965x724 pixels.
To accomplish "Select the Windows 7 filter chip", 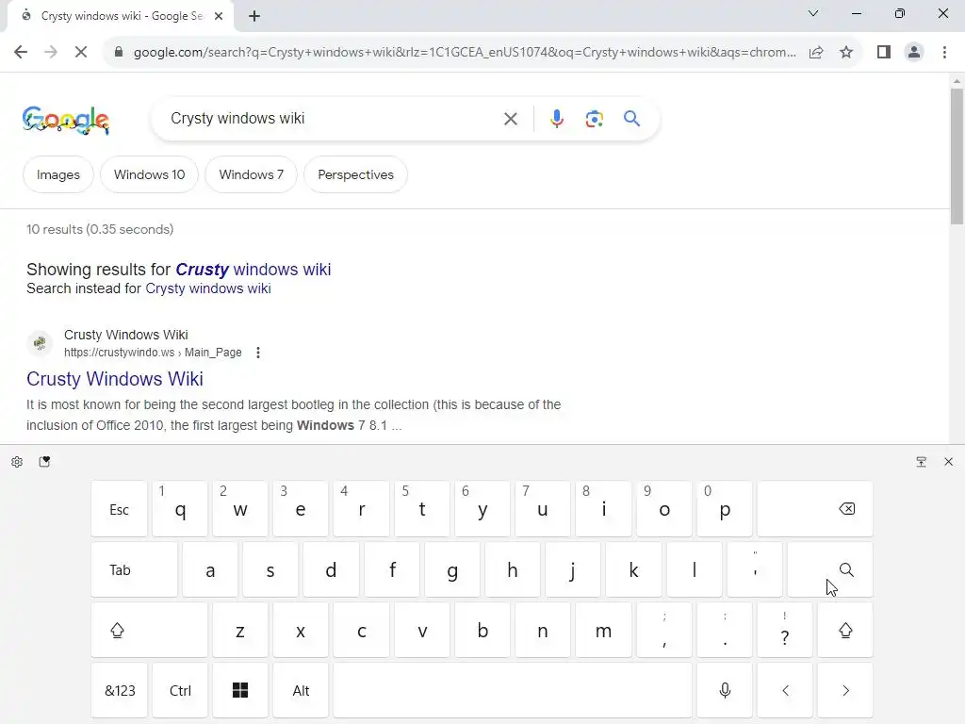I will (x=251, y=174).
